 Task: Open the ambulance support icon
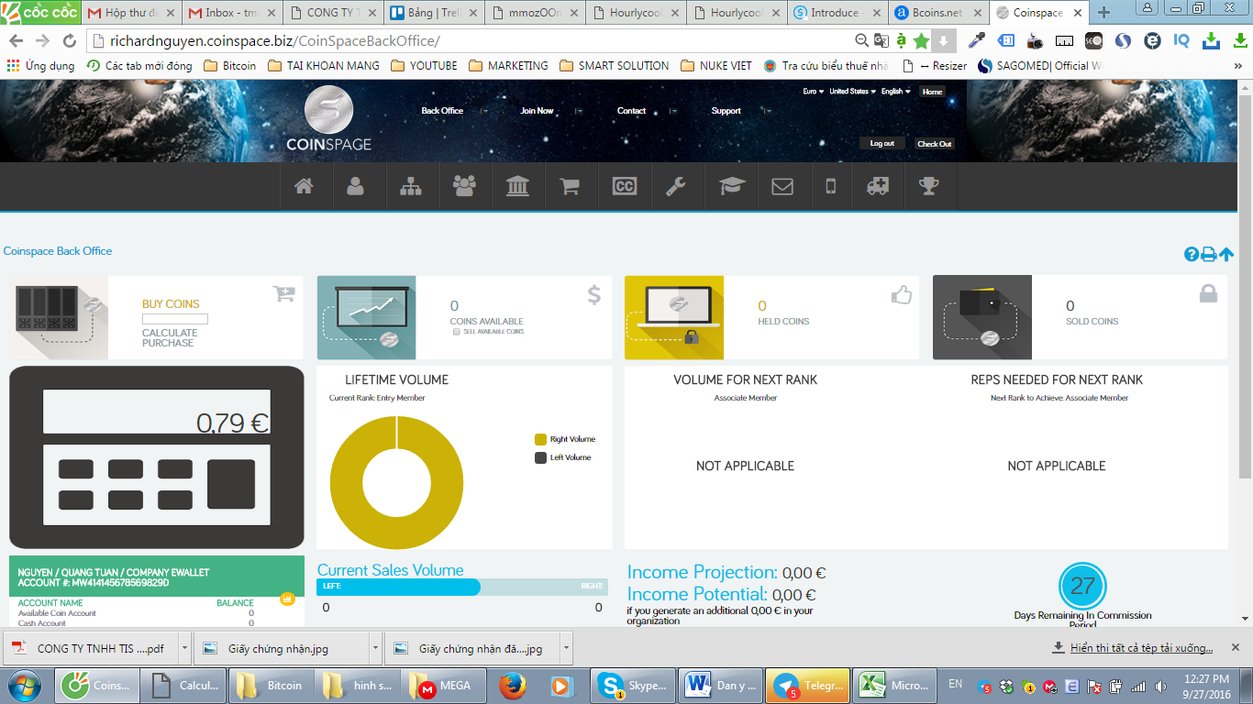tap(877, 187)
